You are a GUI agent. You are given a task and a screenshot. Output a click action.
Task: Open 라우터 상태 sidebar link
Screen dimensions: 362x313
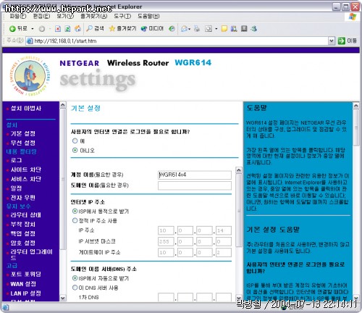click(26, 214)
